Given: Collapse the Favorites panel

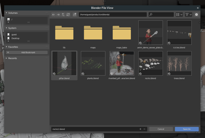Looking at the screenshot, I should point(6,47).
